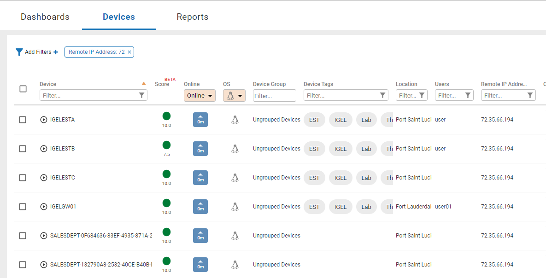
Task: Expand the IGELESTB row play icon
Action: pyautogui.click(x=43, y=149)
